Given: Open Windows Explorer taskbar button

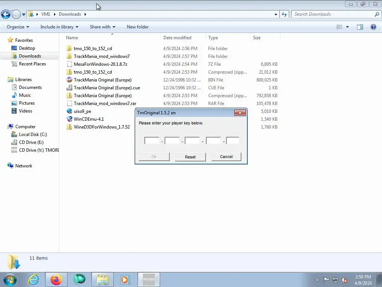Looking at the screenshot, I should tap(103, 280).
